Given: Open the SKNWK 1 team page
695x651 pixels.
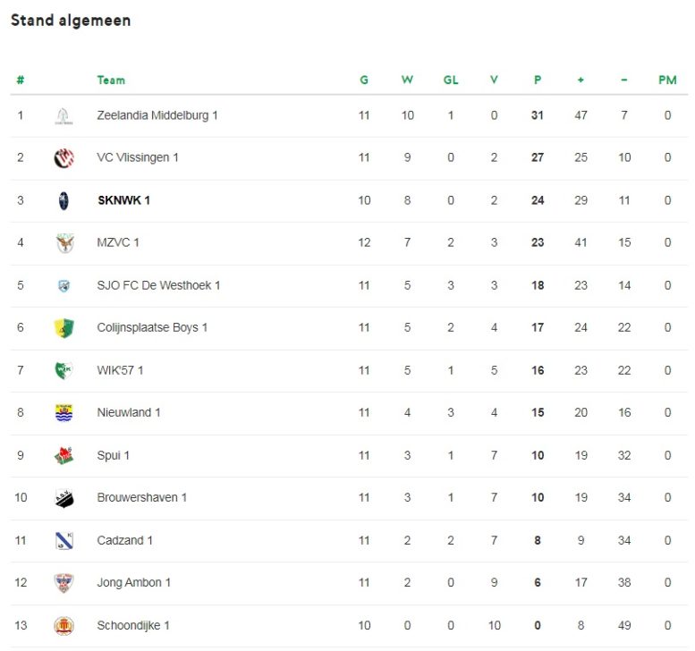Looking at the screenshot, I should click(x=123, y=200).
